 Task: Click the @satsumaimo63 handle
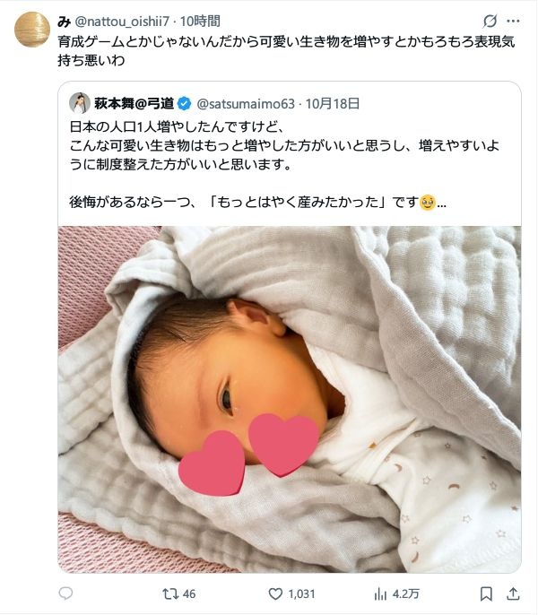pyautogui.click(x=246, y=104)
